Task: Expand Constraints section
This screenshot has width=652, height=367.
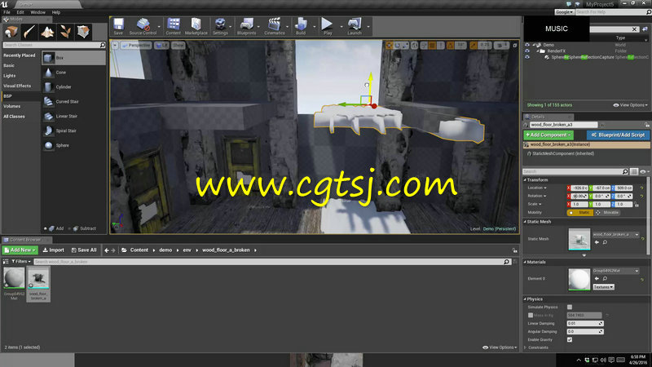Action: point(525,347)
